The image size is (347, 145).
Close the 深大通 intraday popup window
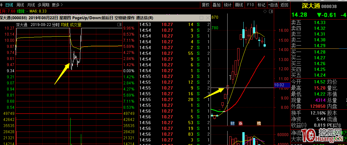[x=208, y=18]
